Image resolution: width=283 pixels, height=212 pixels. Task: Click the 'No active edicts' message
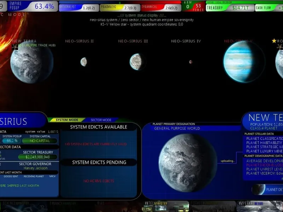tap(99, 181)
